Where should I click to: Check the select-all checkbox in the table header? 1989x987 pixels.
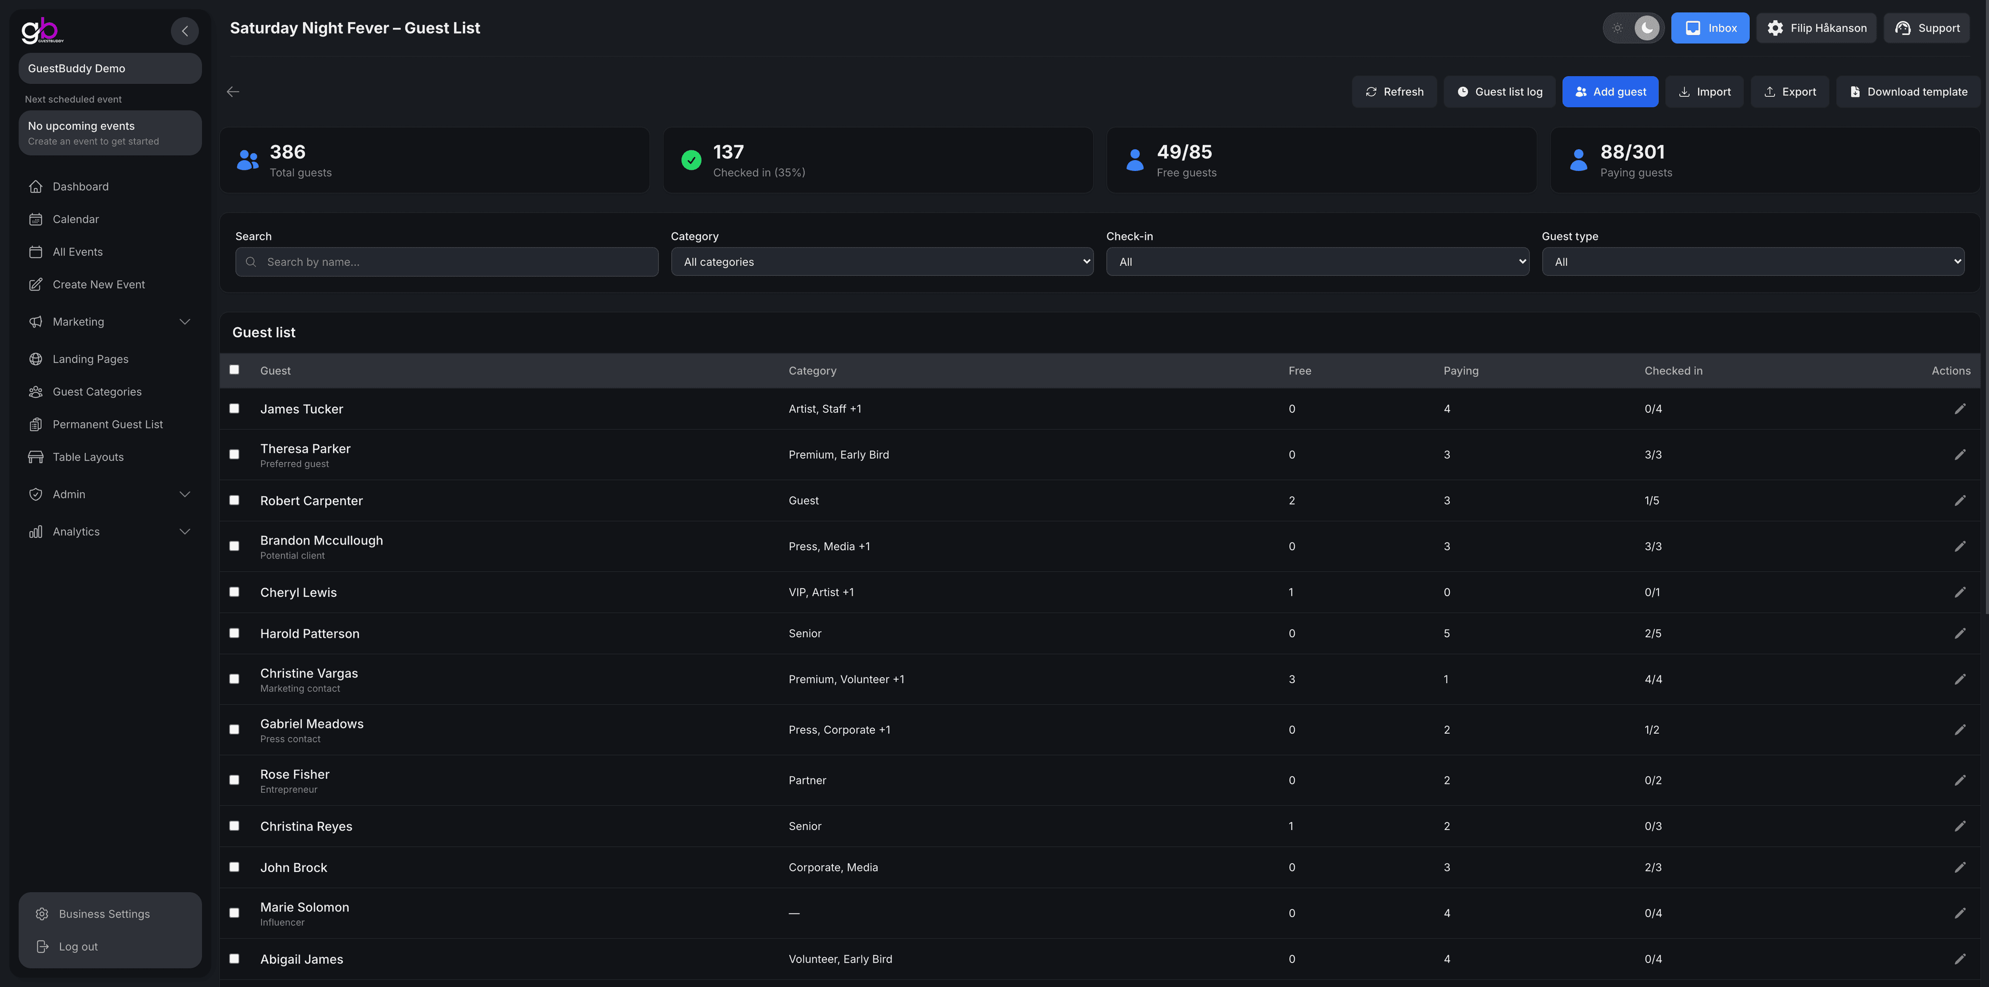(x=235, y=370)
